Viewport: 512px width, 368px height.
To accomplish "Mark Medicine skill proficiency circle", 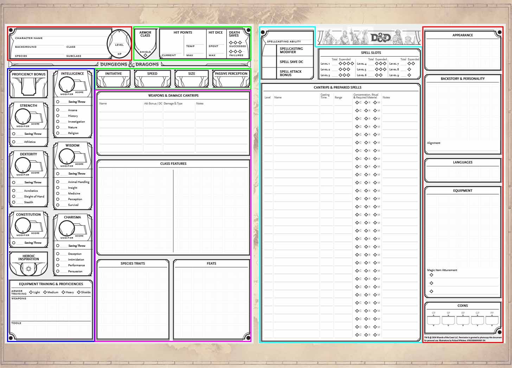I will (58, 193).
